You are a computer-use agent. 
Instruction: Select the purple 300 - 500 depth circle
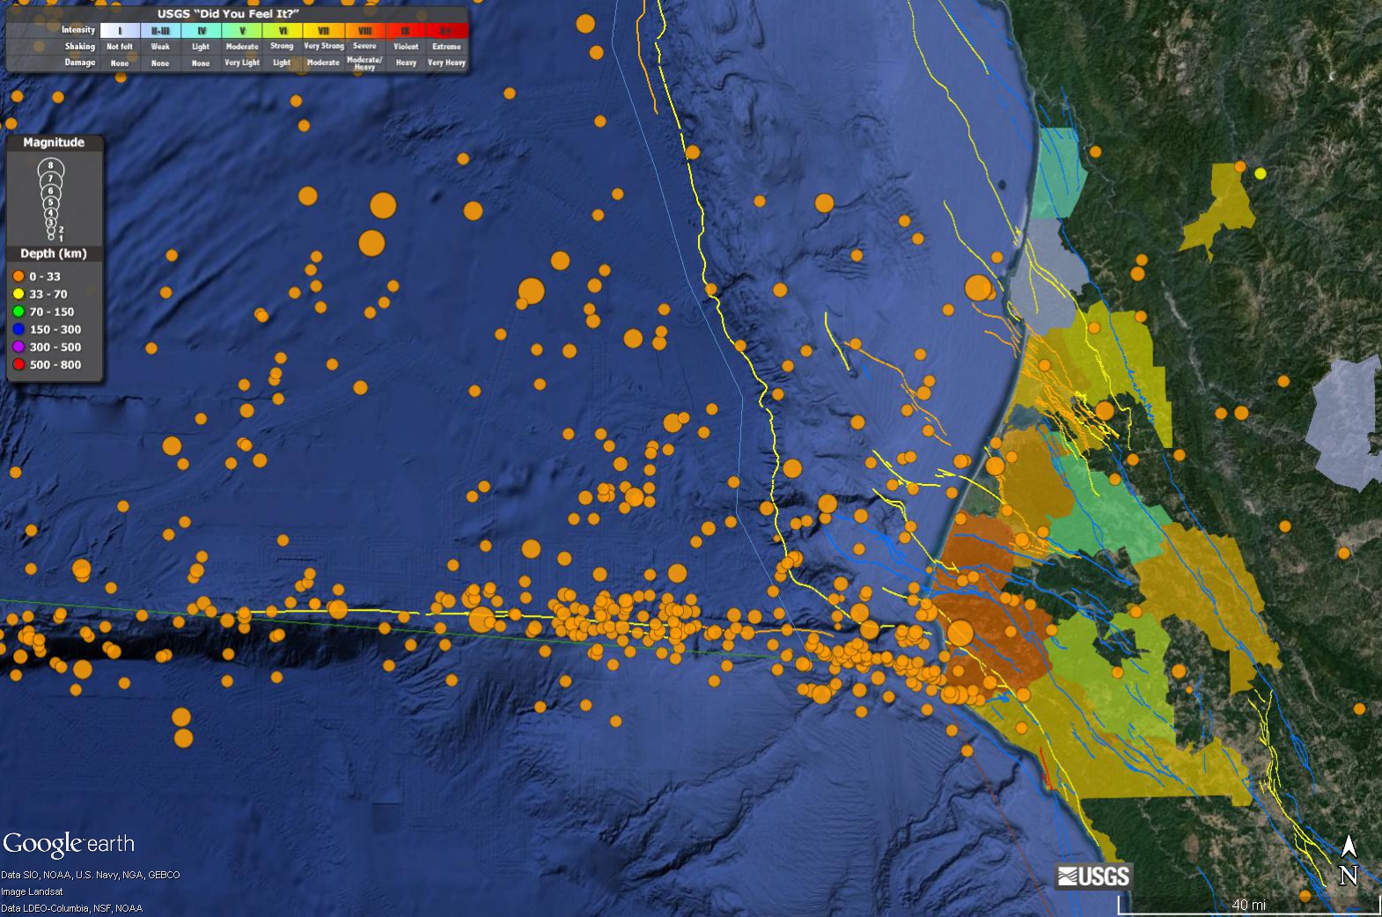18,347
